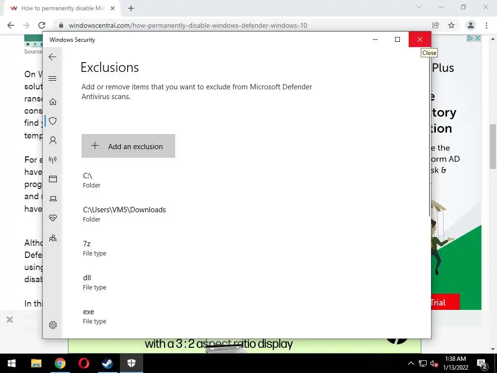Open the Home section icon

53,102
